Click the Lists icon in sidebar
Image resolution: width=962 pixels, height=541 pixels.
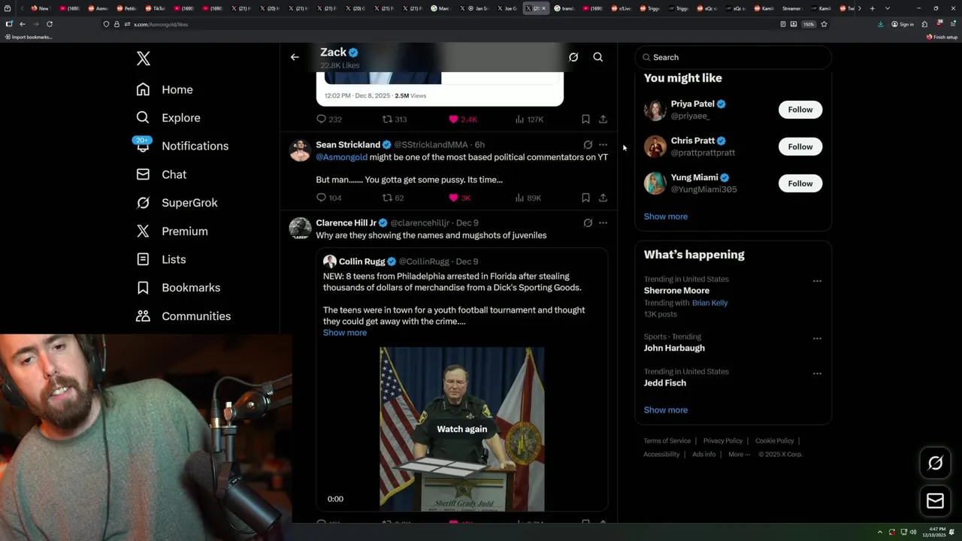click(x=143, y=259)
